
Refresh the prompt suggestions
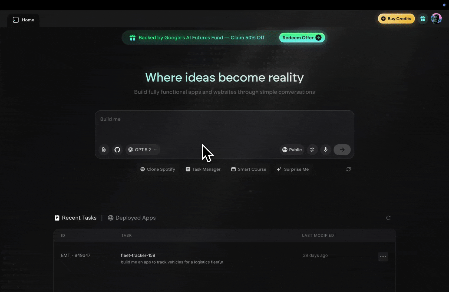[348, 169]
